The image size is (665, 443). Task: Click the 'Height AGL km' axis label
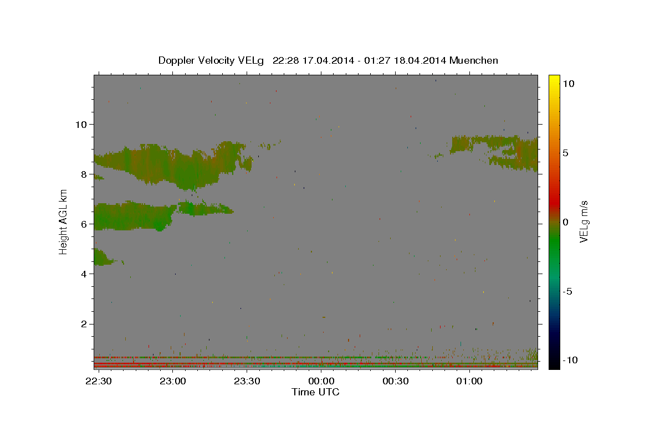[63, 222]
